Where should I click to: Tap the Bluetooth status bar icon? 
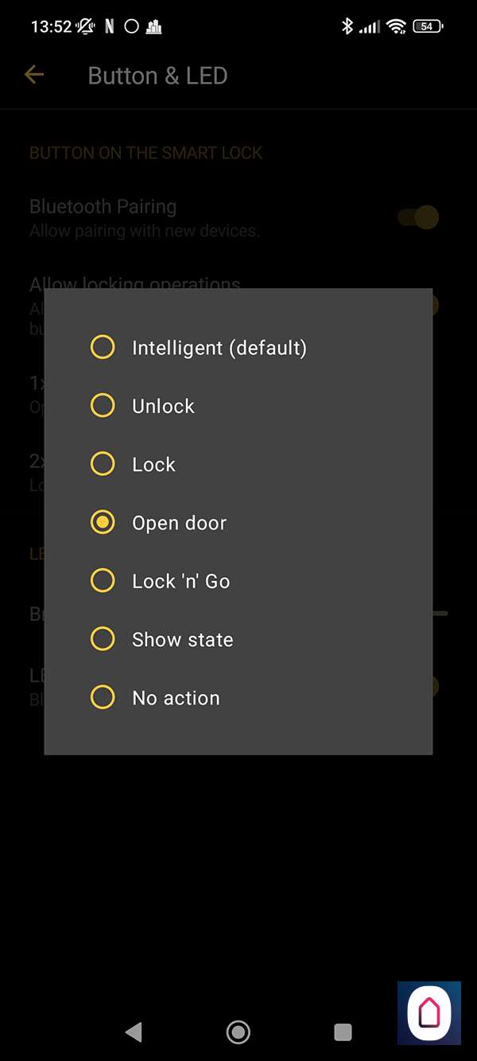[347, 26]
